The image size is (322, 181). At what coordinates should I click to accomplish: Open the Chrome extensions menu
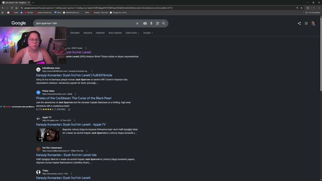pyautogui.click(x=308, y=8)
